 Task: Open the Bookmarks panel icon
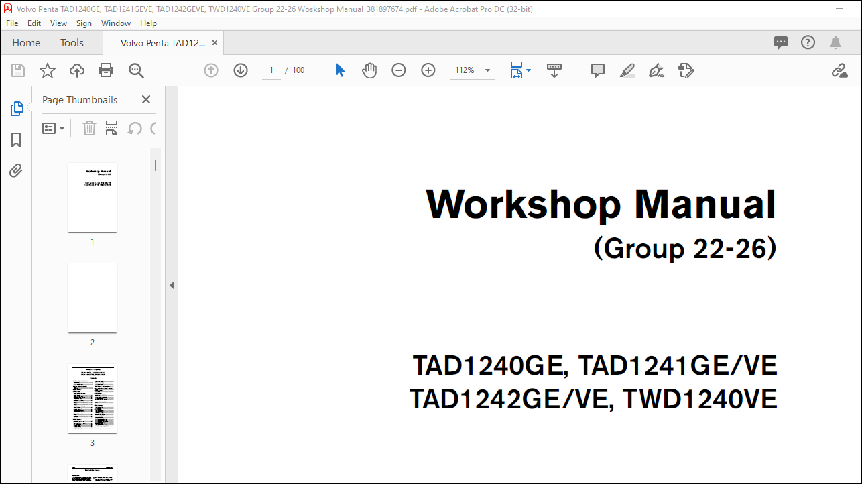[16, 140]
